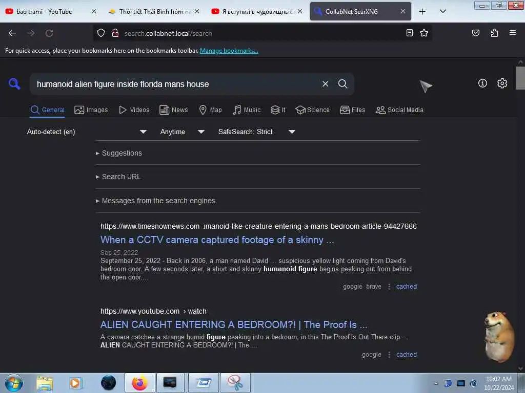
Task: Click the shield tracking protection icon
Action: click(x=101, y=33)
